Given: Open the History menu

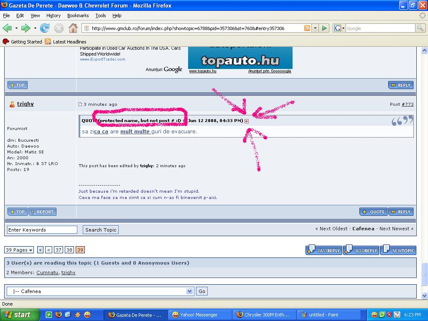Looking at the screenshot, I should [53, 15].
